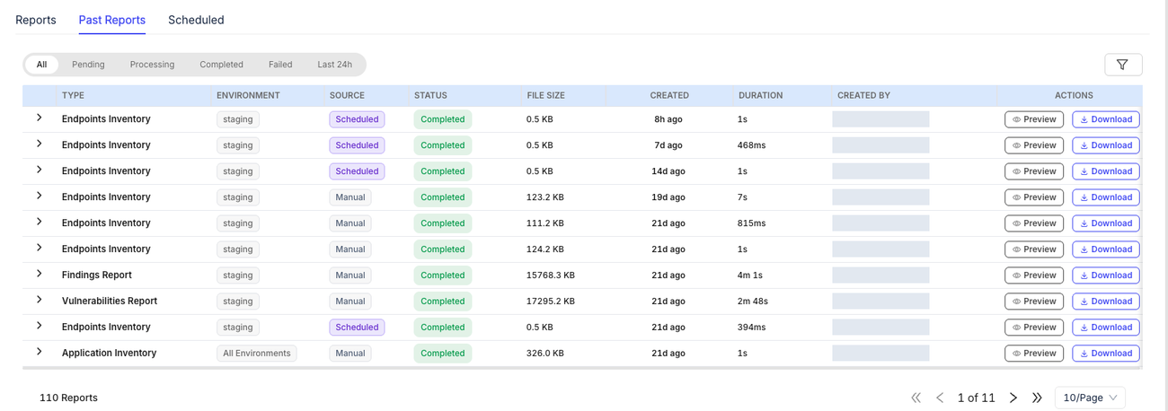Select the Past Reports tab
Viewport: 1168px width, 411px height.
pyautogui.click(x=112, y=20)
